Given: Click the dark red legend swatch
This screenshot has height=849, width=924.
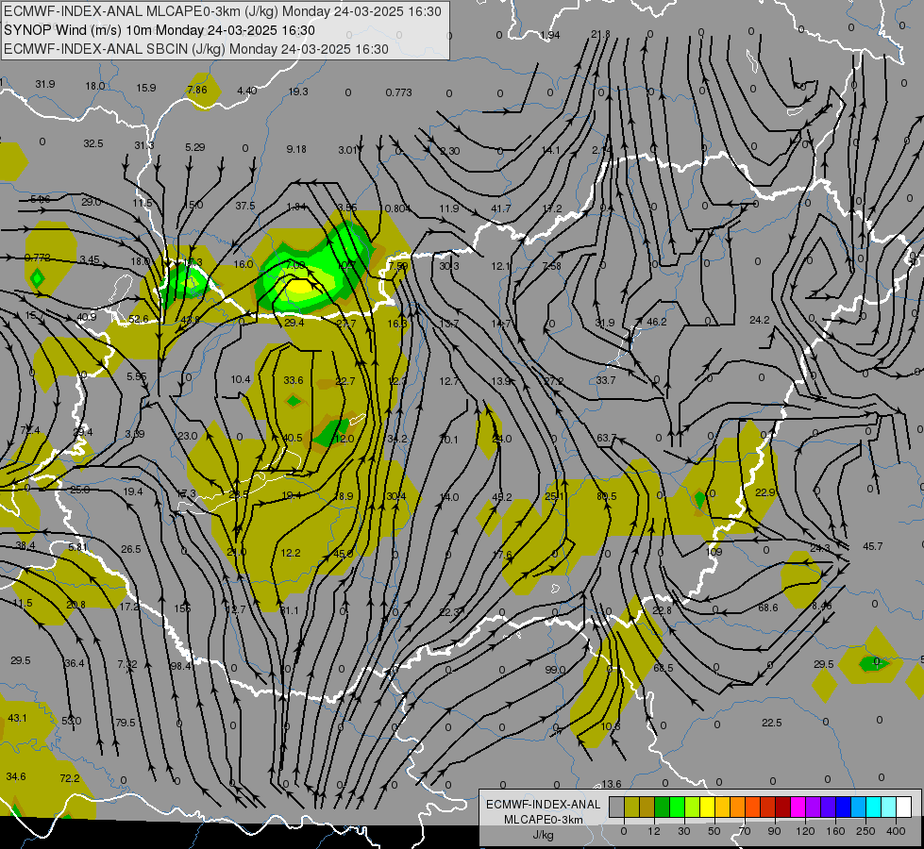Looking at the screenshot, I should pyautogui.click(x=782, y=807).
